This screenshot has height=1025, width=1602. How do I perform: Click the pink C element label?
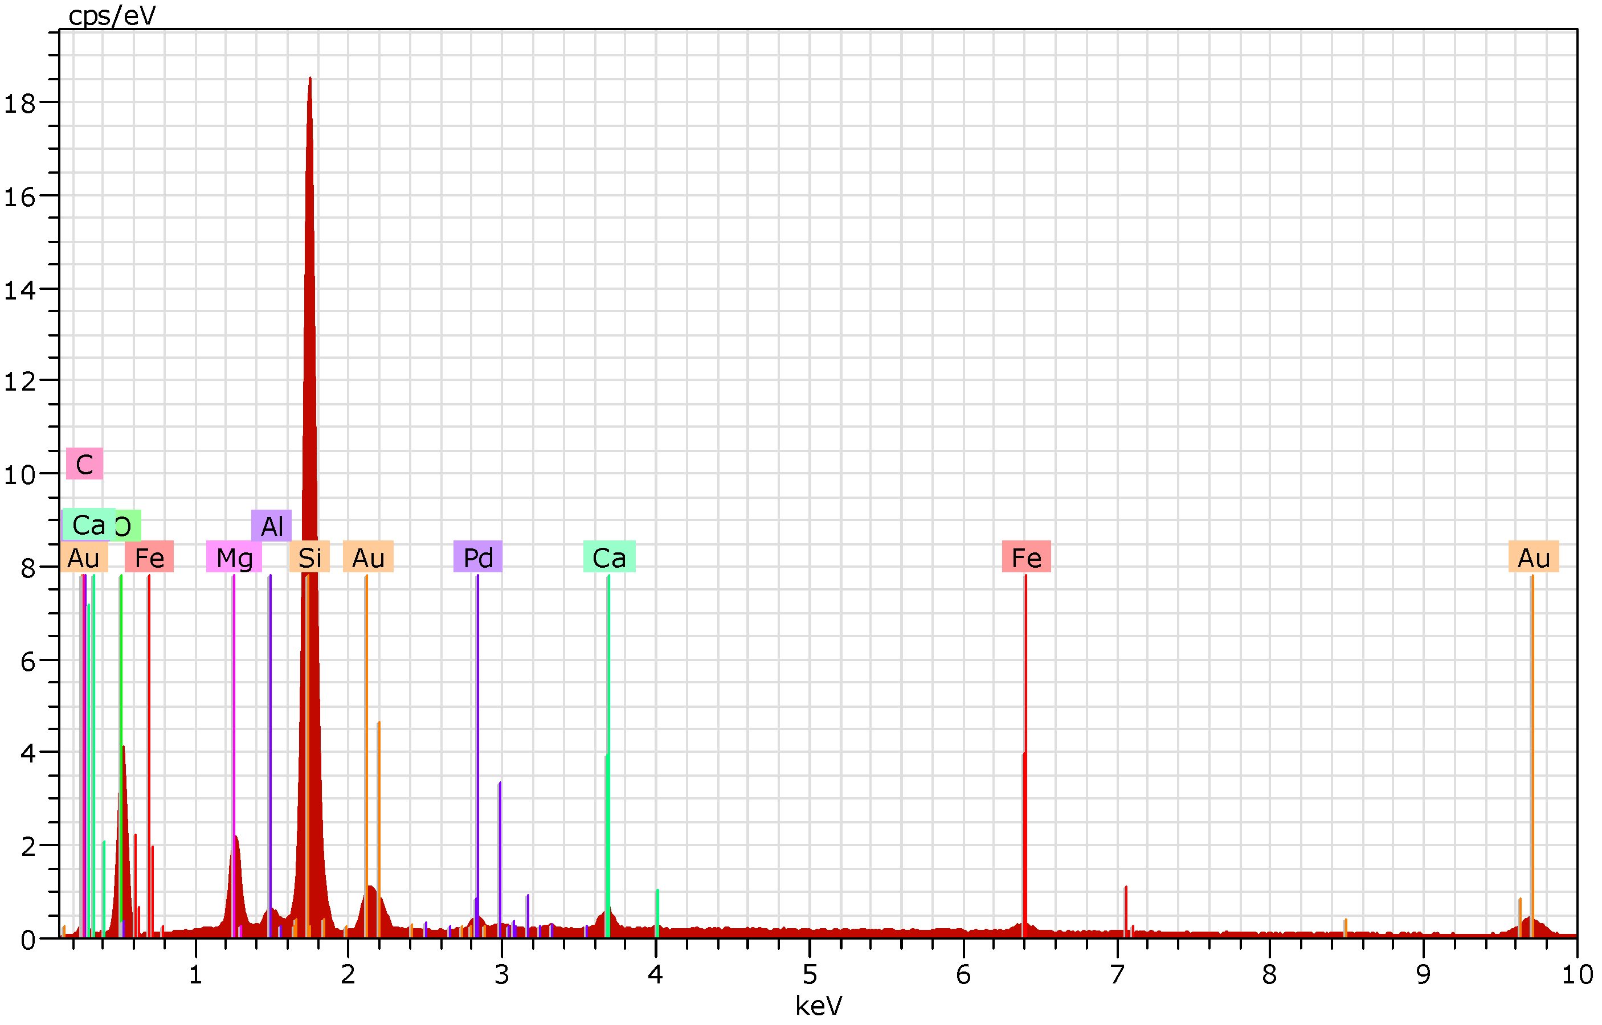84,464
